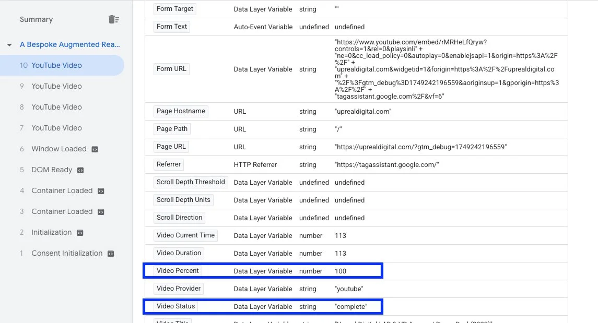Click the Page URL value with gtm_debug
The height and width of the screenshot is (323, 598).
420,147
